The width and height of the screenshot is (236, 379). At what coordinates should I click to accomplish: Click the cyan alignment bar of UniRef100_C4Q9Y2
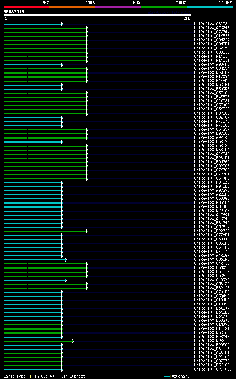click(x=35, y=280)
